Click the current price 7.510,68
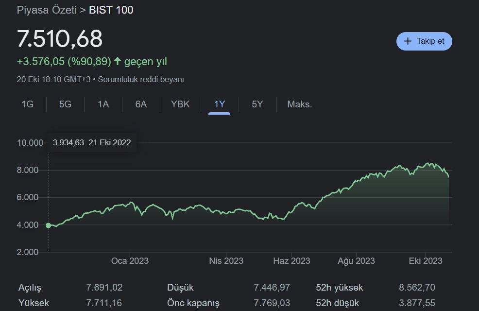 coord(60,39)
